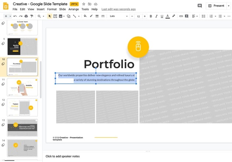Click the insert link icon
This screenshot has height=162, width=232.
(x=180, y=16)
